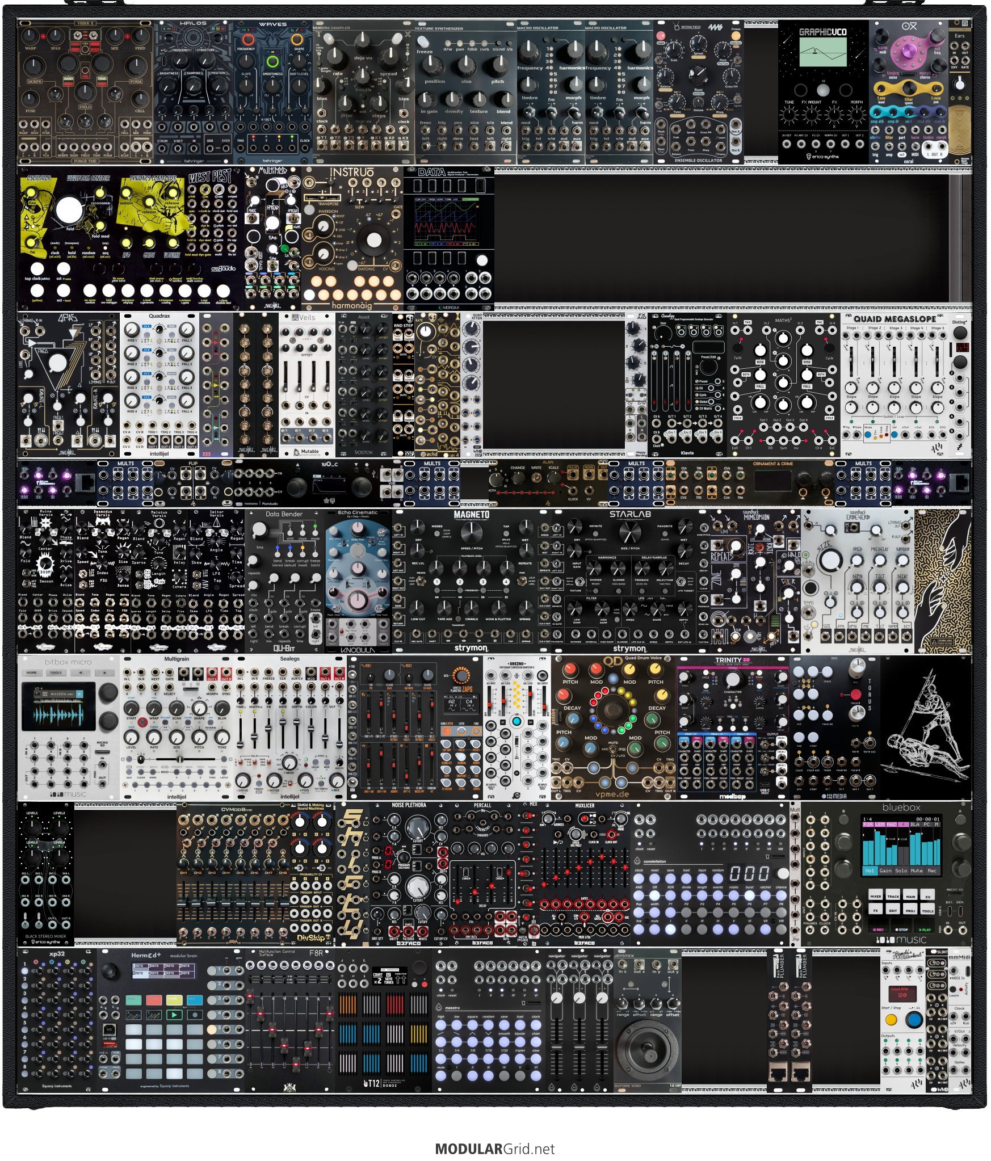Image resolution: width=991 pixels, height=1161 pixels.
Task: Select the Behringer HALOS module
Action: click(193, 92)
